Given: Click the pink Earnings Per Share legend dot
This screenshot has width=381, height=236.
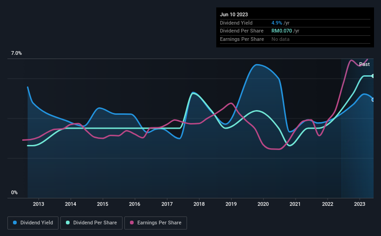Looking at the screenshot, I should 132,223.
